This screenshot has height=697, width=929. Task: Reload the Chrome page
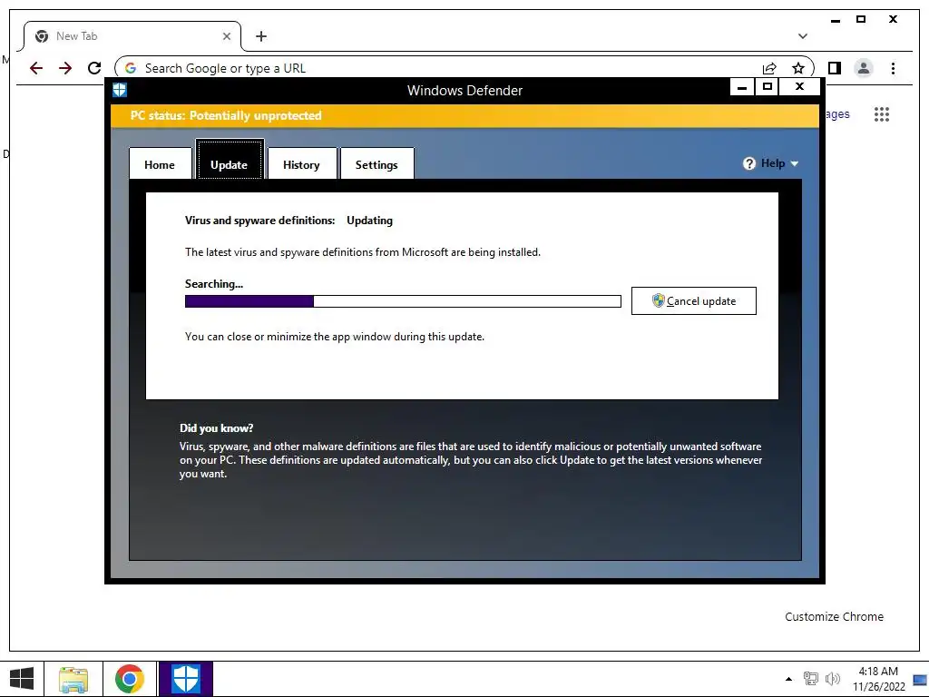(94, 68)
